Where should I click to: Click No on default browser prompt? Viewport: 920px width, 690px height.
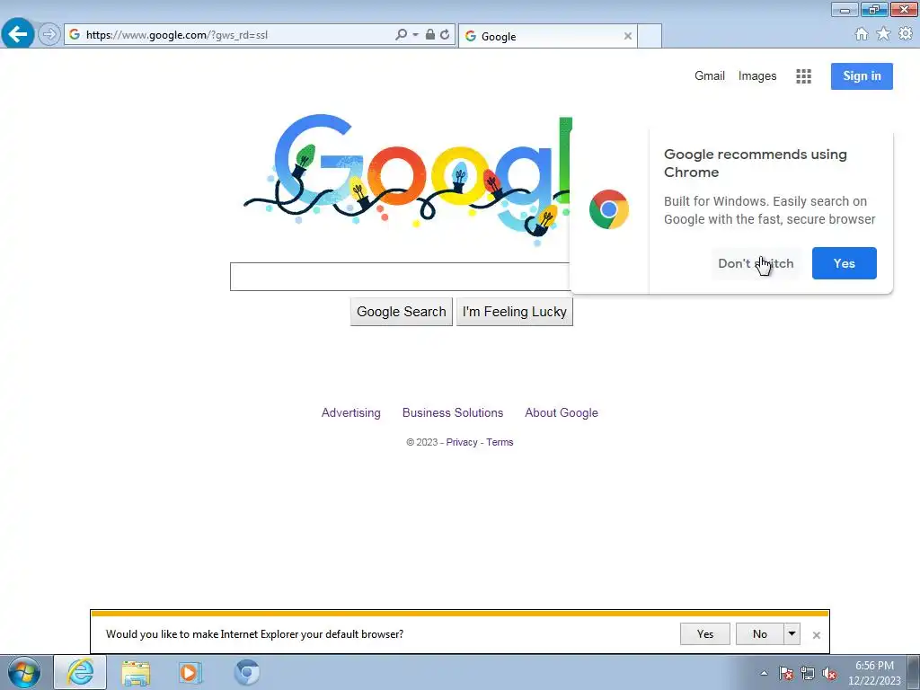[759, 633]
